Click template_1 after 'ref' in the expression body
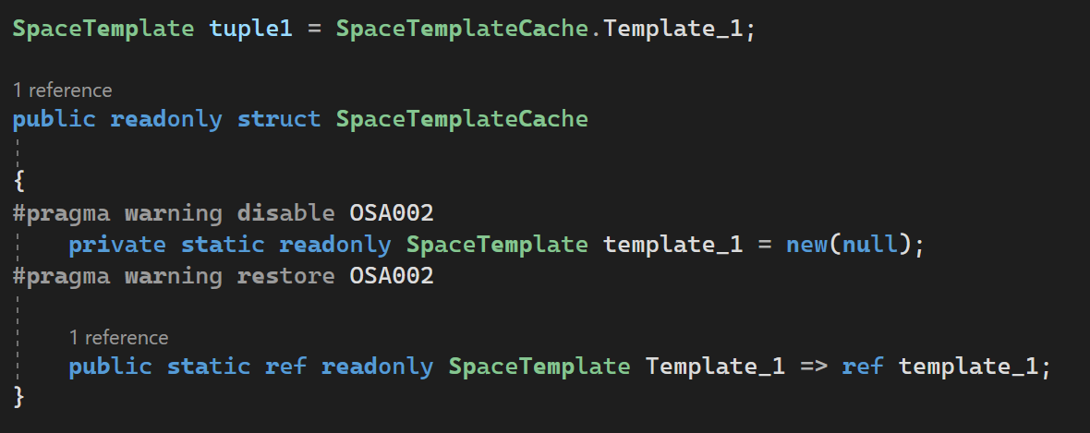 [968, 367]
